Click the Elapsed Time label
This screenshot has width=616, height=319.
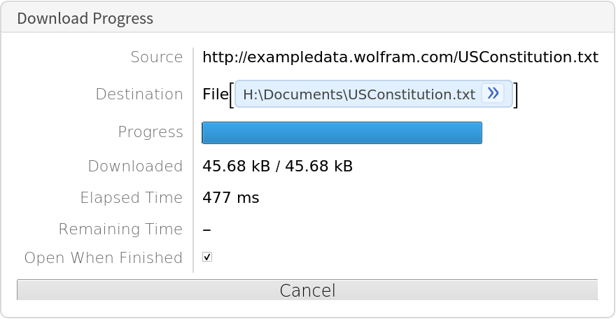click(x=132, y=198)
